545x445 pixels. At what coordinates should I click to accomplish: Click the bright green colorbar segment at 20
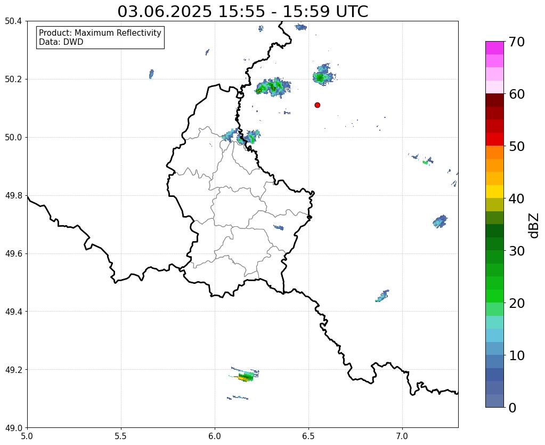[x=494, y=296]
